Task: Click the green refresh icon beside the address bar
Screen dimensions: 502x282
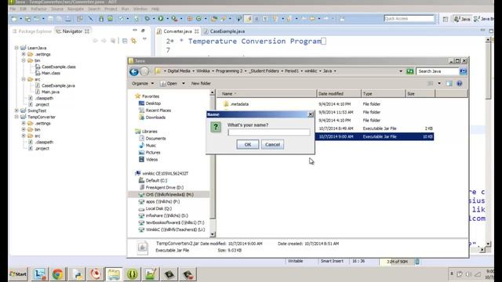Action: coord(409,71)
